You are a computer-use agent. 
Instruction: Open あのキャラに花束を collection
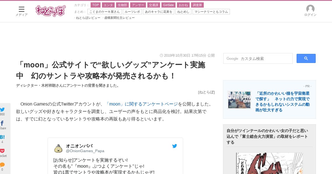(159, 12)
